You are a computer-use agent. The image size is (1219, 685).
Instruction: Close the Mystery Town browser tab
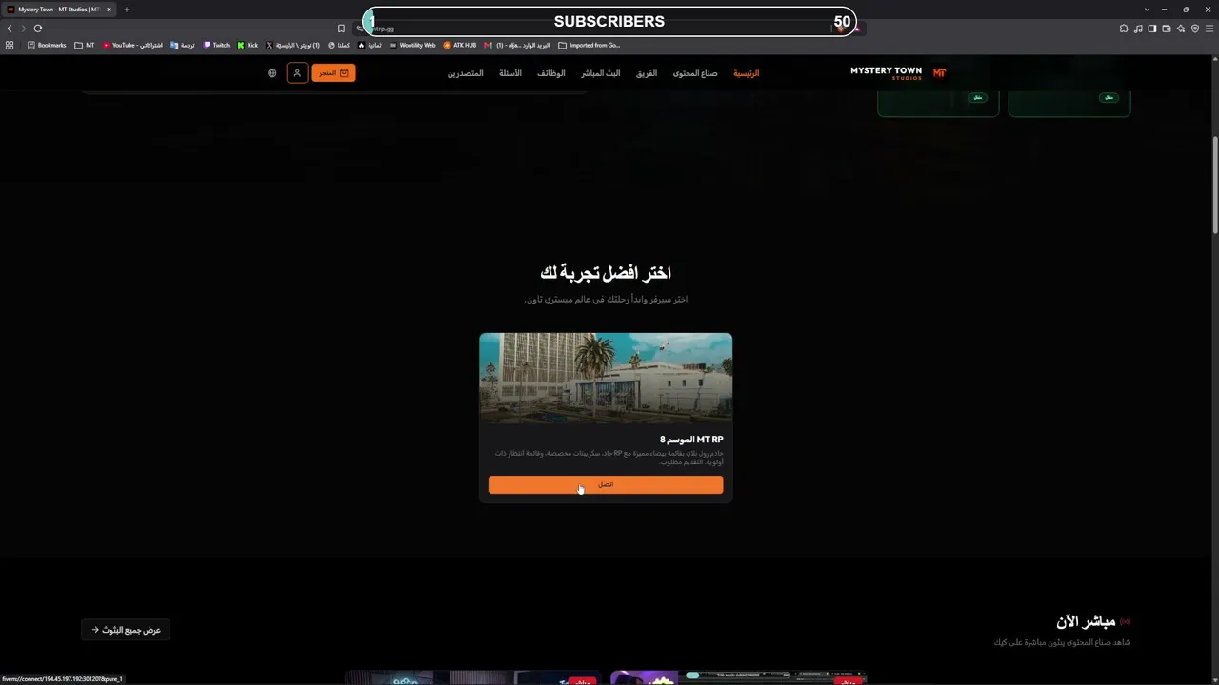tap(109, 10)
